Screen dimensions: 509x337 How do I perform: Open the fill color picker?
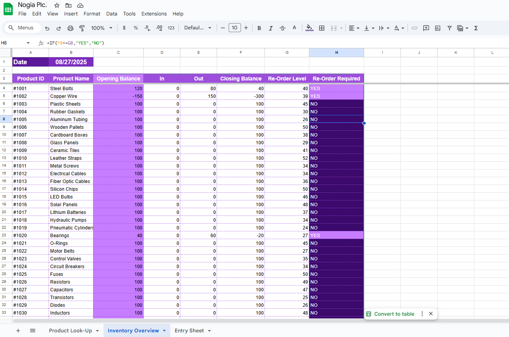coord(309,28)
